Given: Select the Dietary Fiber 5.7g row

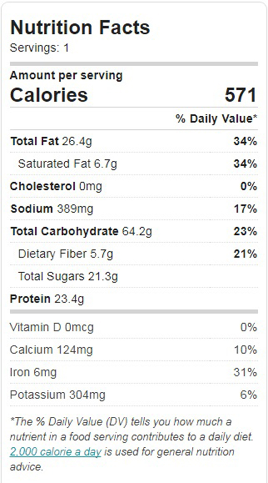Looking at the screenshot, I should click(x=134, y=254).
